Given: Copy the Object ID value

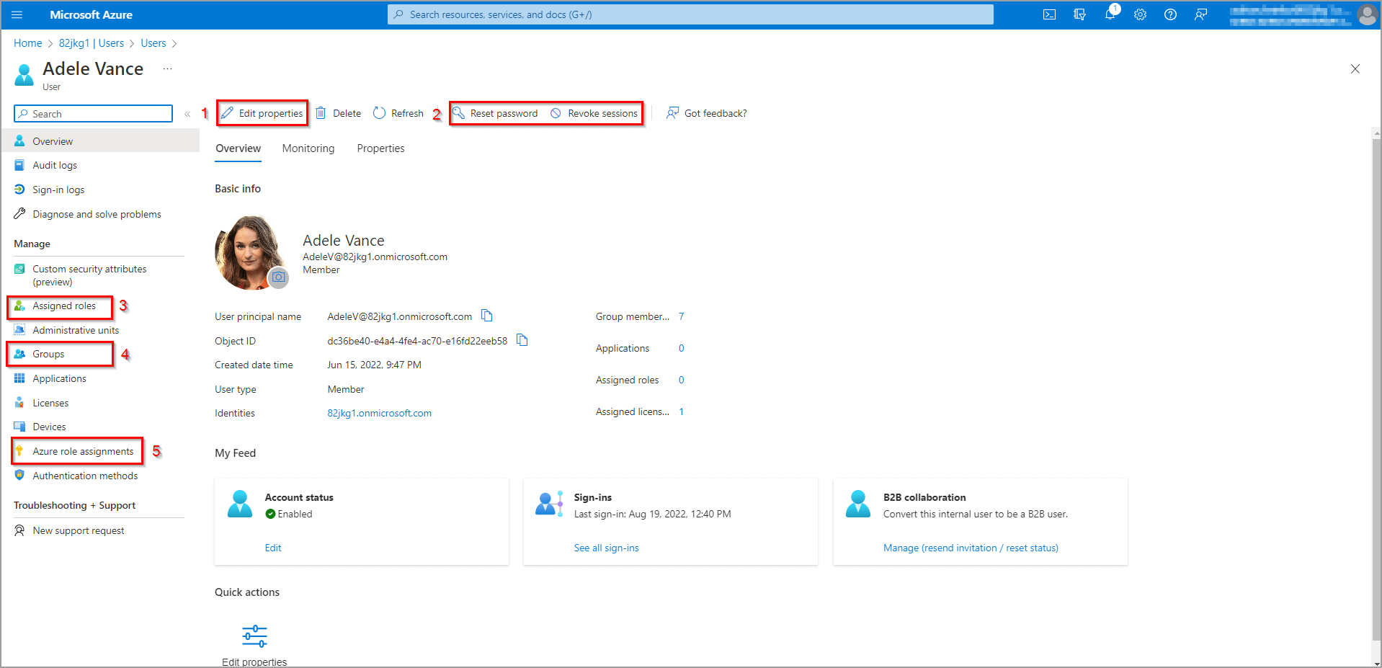Looking at the screenshot, I should tap(522, 340).
